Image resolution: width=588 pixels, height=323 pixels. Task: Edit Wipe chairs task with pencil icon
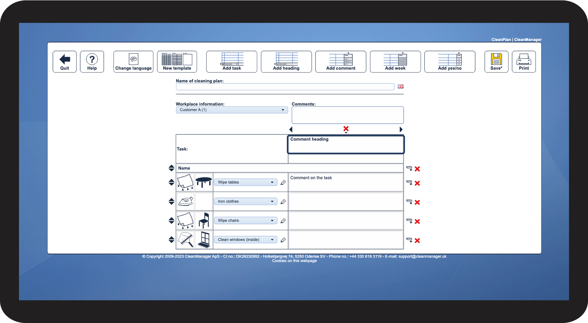click(x=283, y=221)
